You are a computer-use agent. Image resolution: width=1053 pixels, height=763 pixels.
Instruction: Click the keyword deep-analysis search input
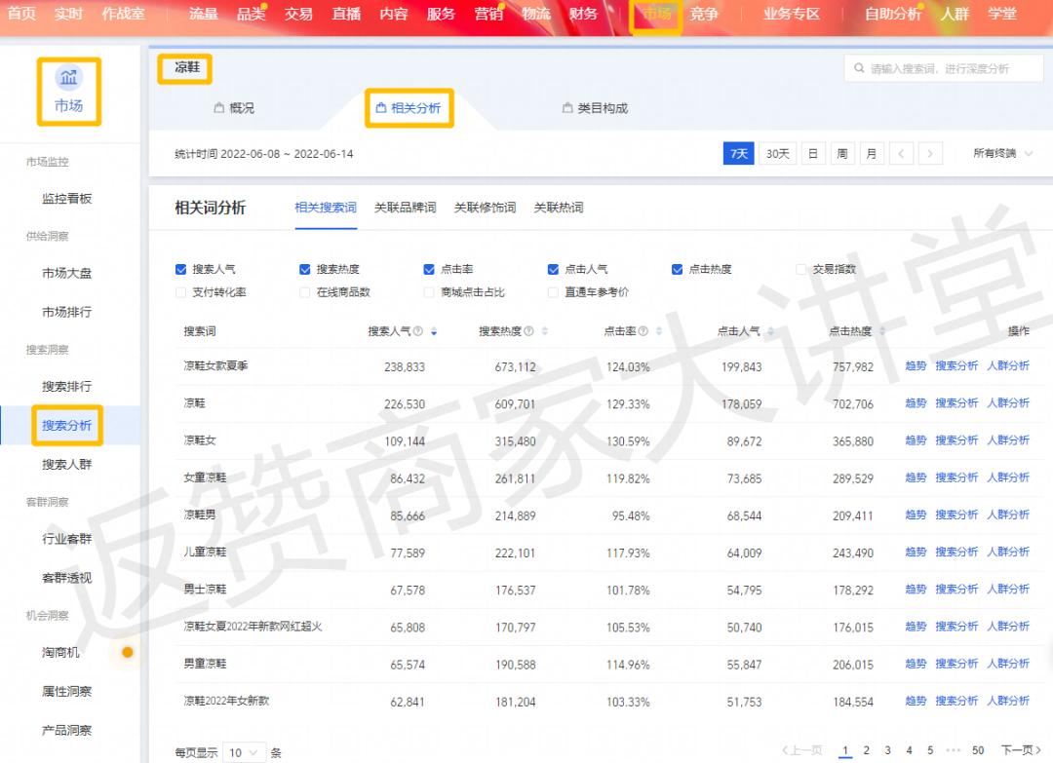click(x=946, y=67)
